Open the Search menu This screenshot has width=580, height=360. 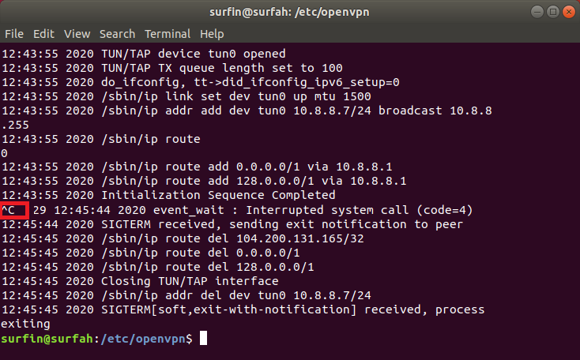point(117,35)
